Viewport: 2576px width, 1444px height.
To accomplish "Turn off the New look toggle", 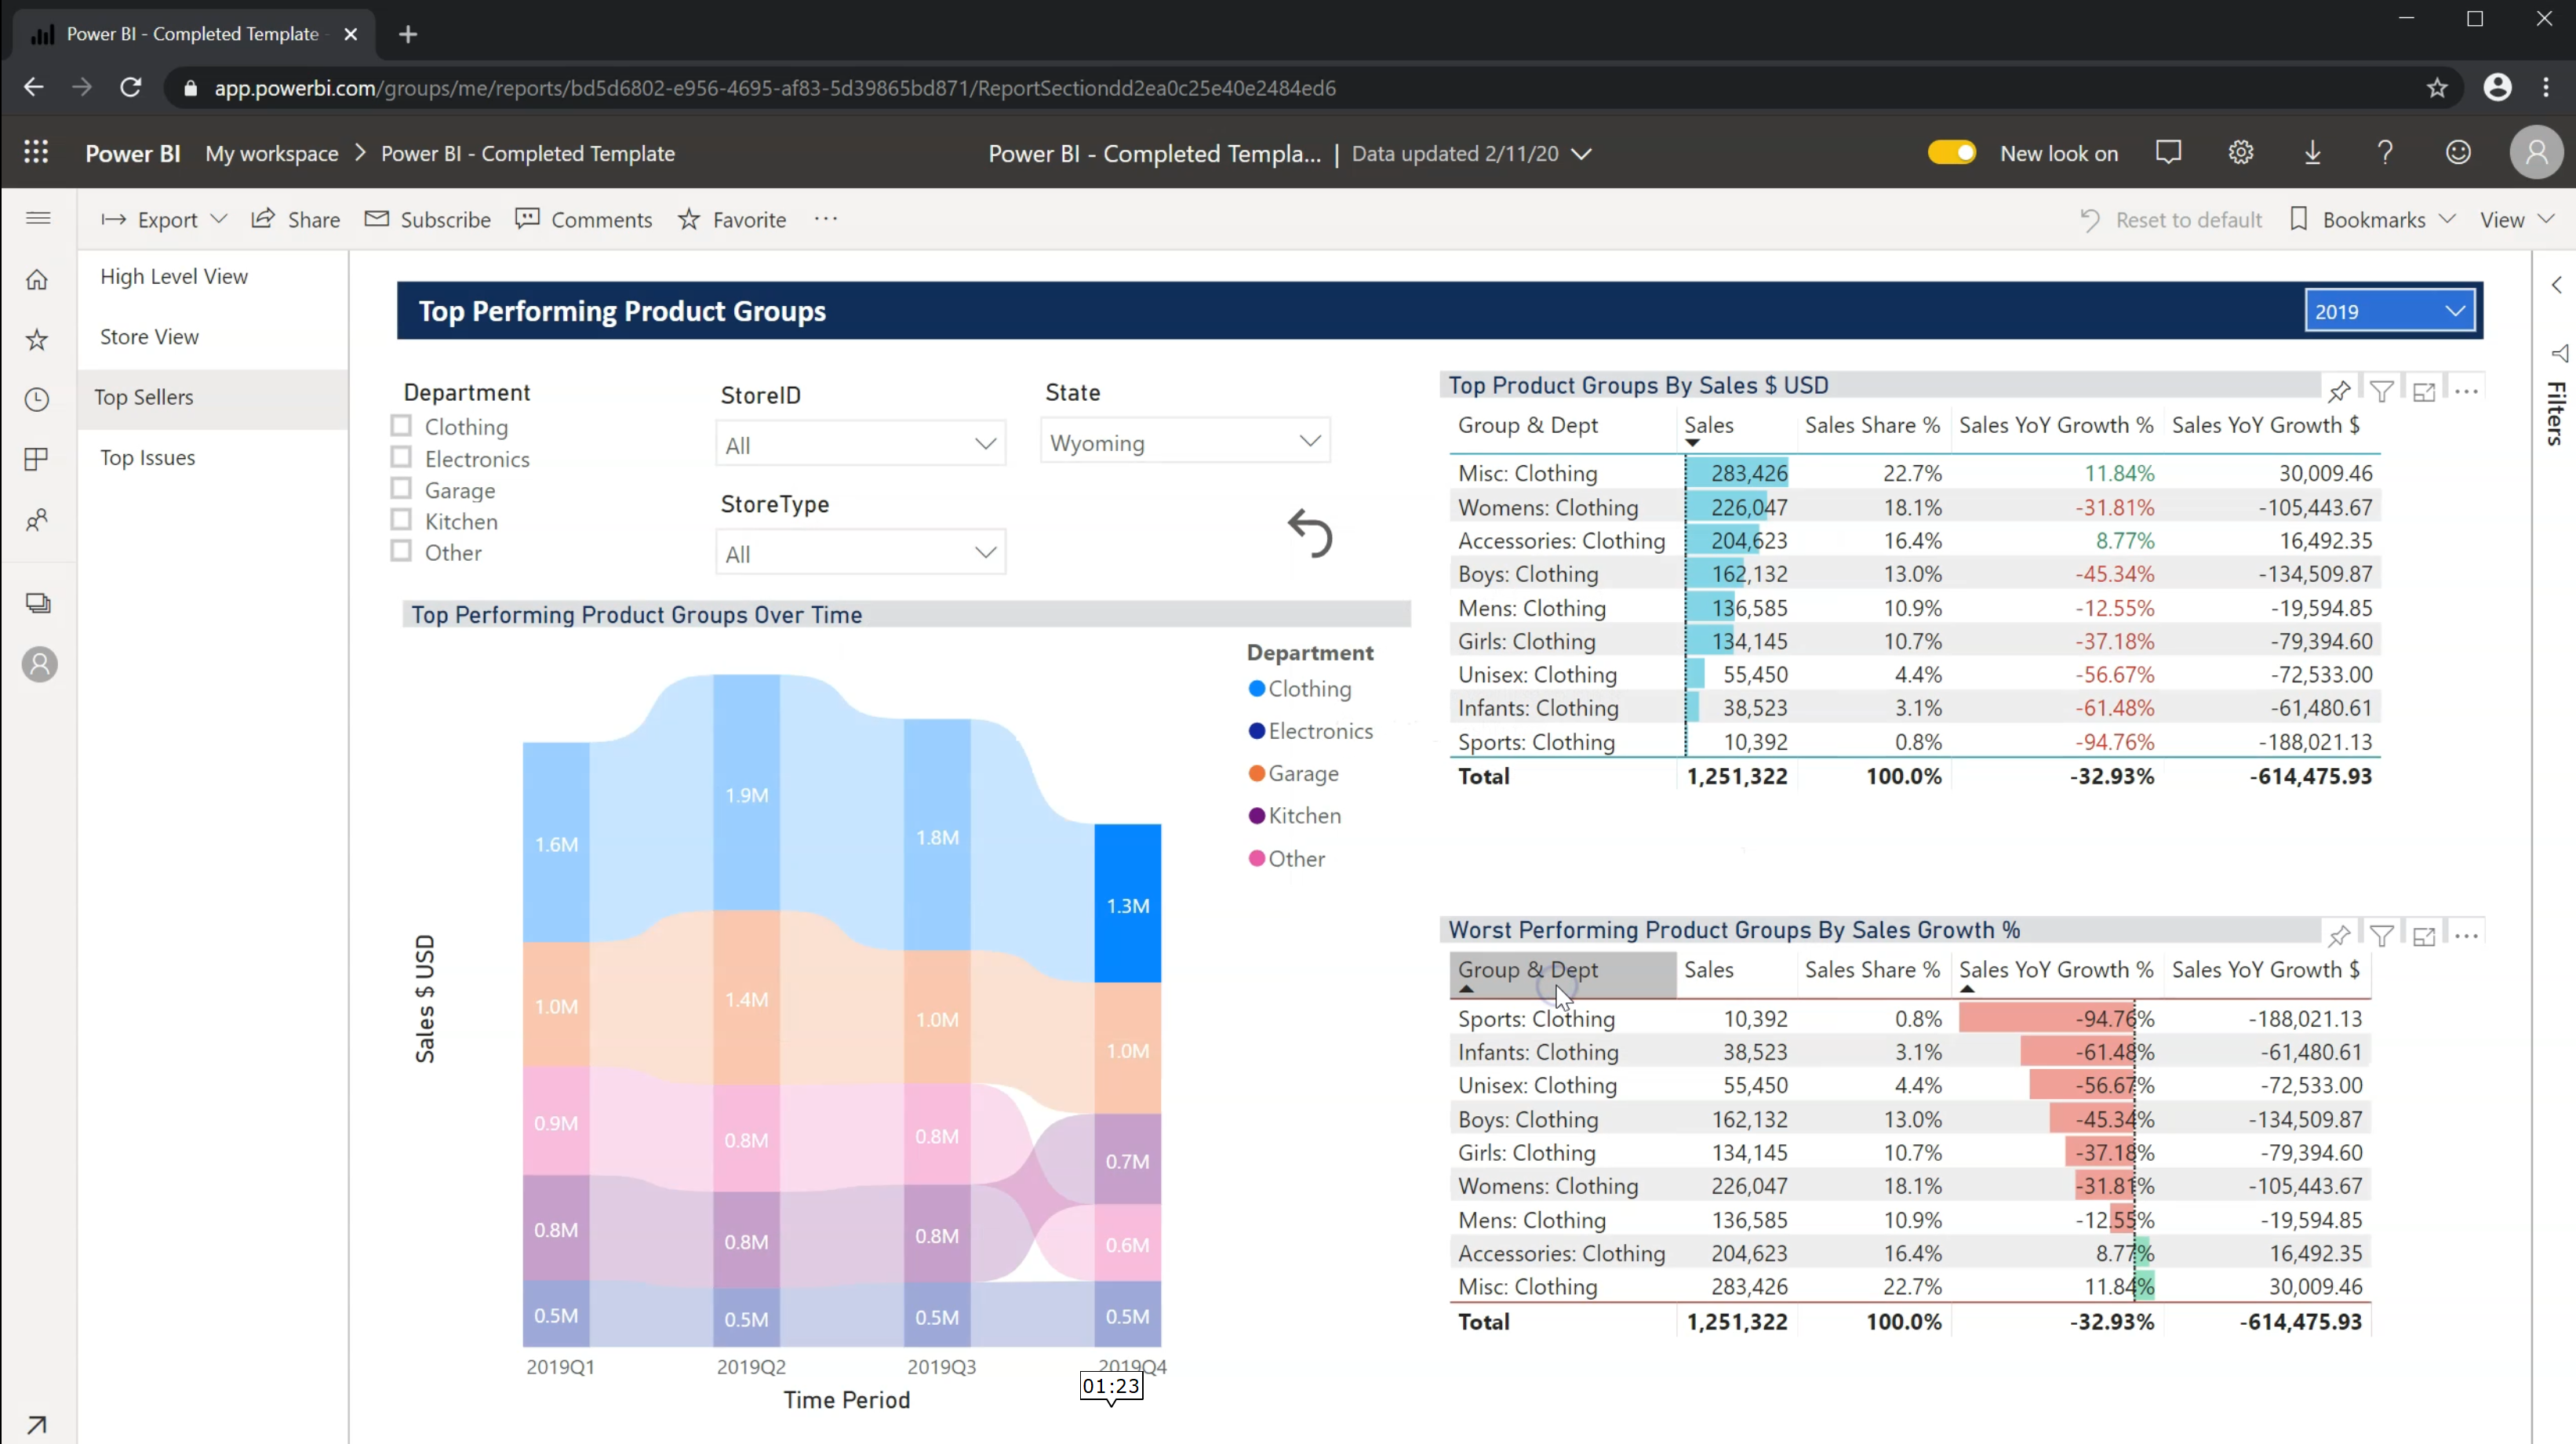I will [x=1952, y=152].
